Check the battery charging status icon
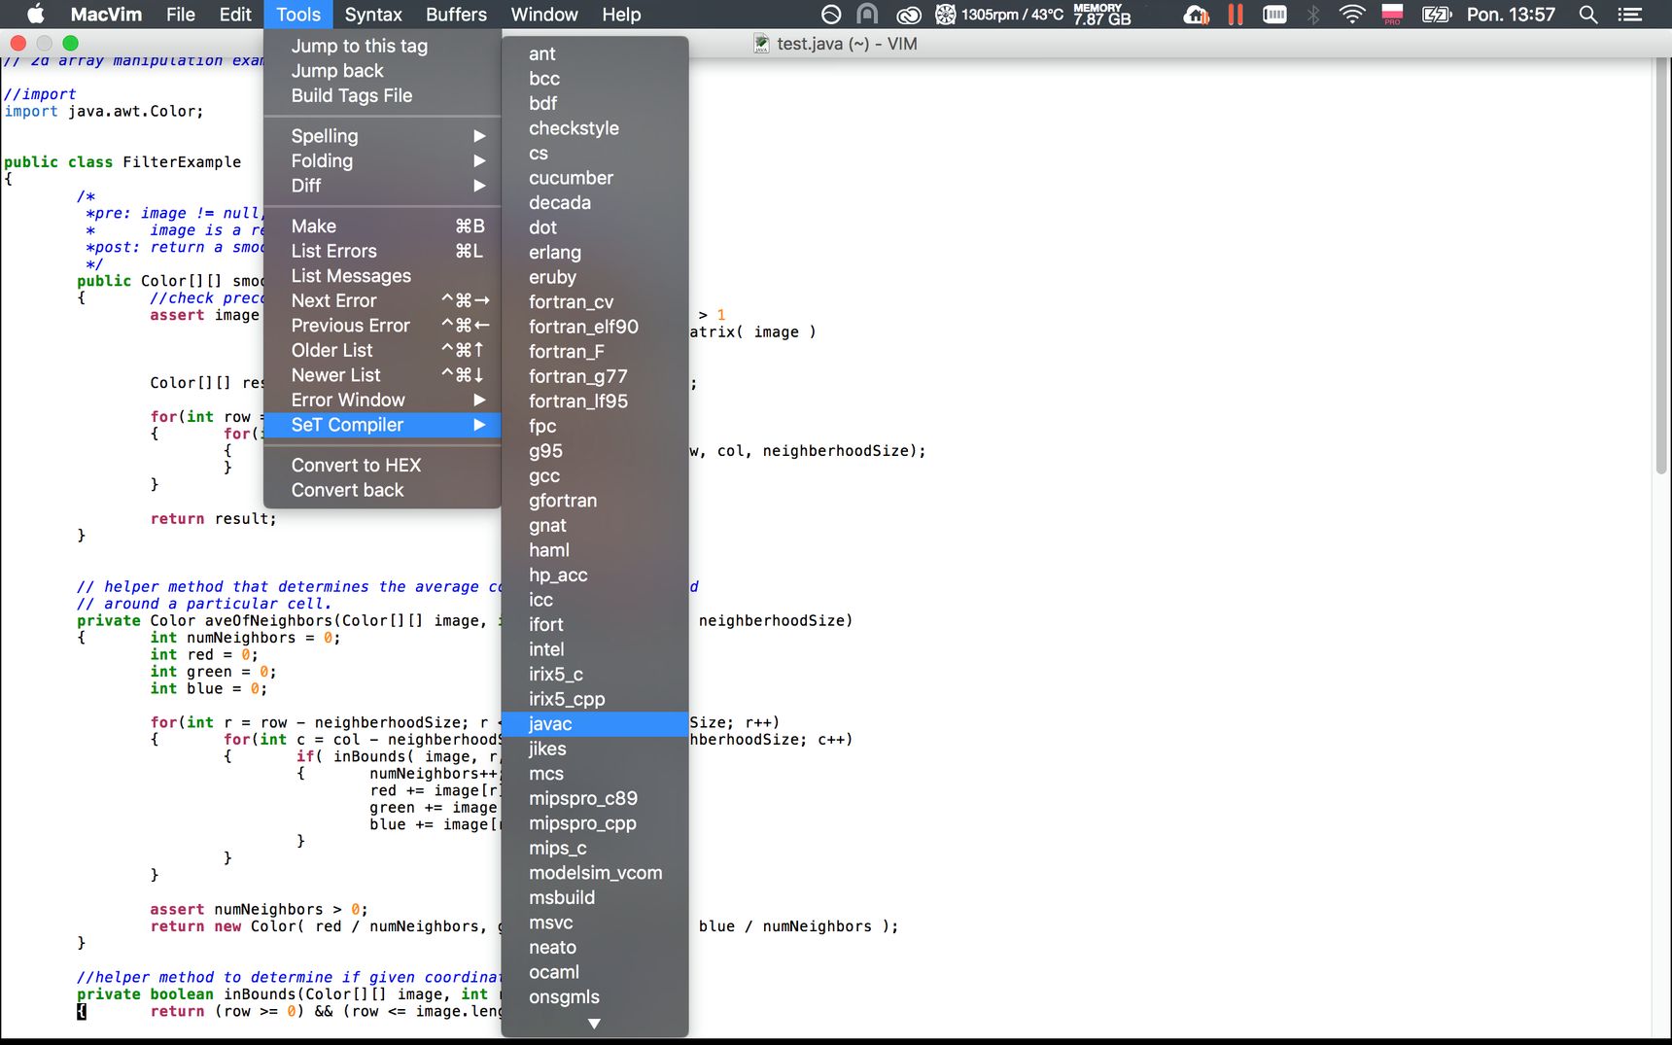1672x1045 pixels. point(1436,15)
